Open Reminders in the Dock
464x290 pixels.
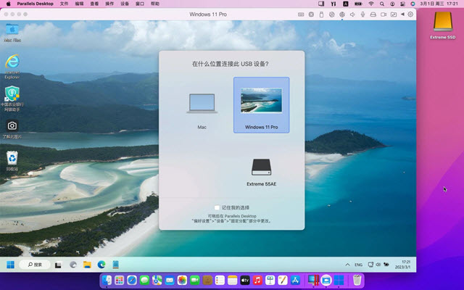pyautogui.click(x=220, y=280)
